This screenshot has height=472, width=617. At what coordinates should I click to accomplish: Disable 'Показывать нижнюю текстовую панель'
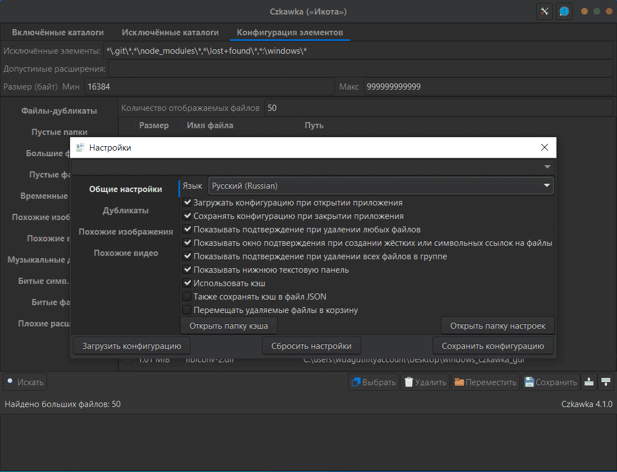(187, 270)
